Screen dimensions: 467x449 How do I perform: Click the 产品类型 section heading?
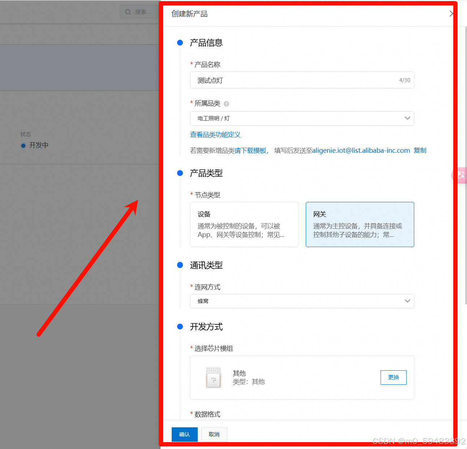(x=206, y=173)
